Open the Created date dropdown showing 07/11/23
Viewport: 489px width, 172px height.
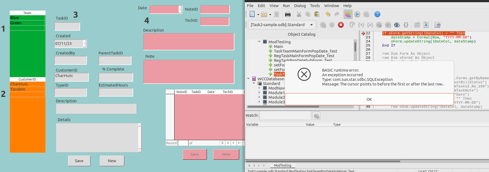tap(85, 43)
